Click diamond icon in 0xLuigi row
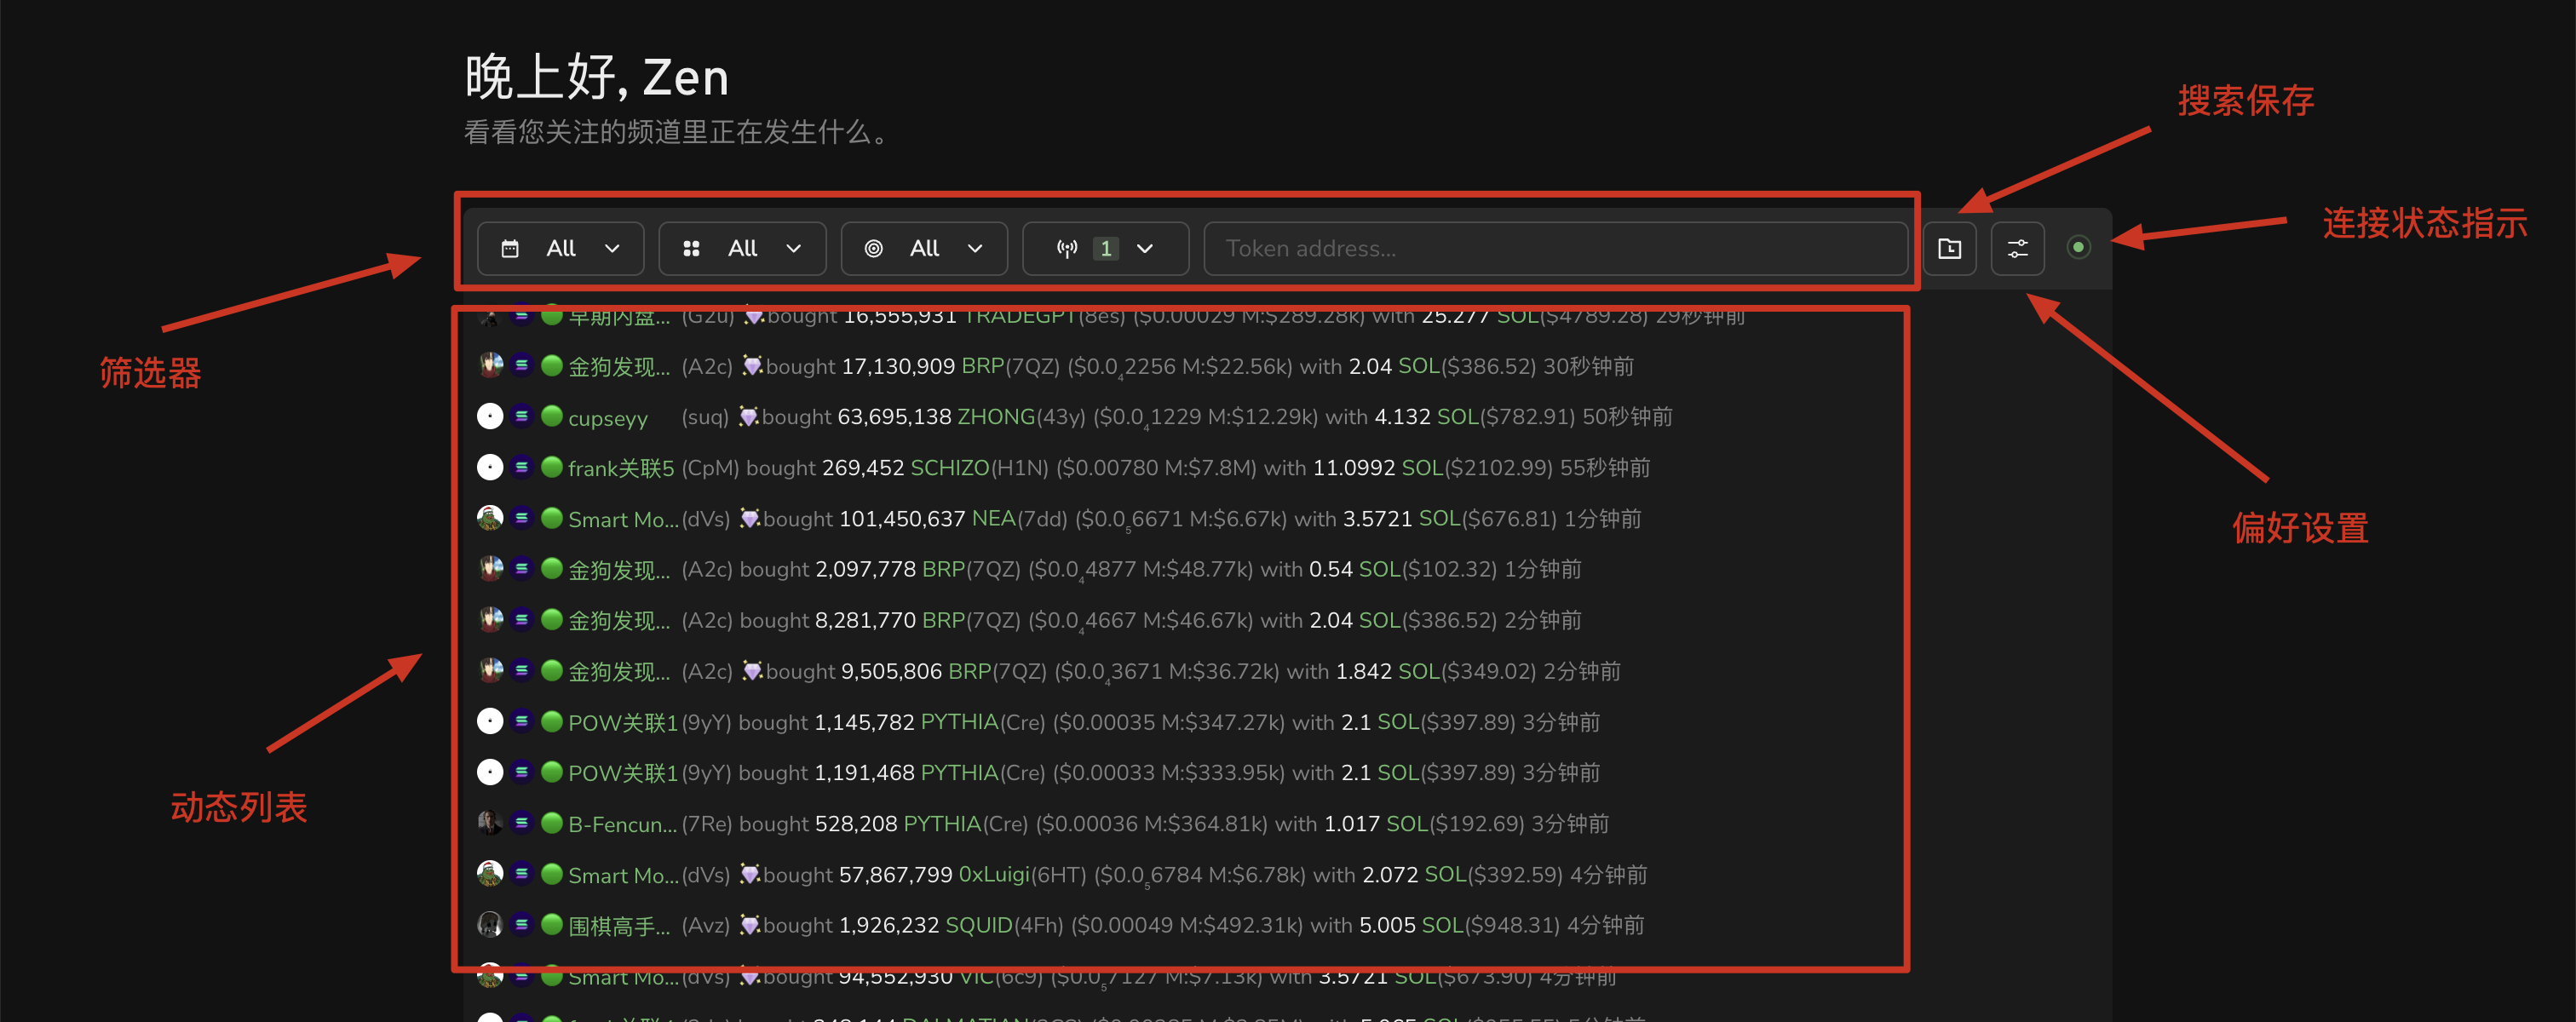Image resolution: width=2576 pixels, height=1022 pixels. click(x=749, y=875)
